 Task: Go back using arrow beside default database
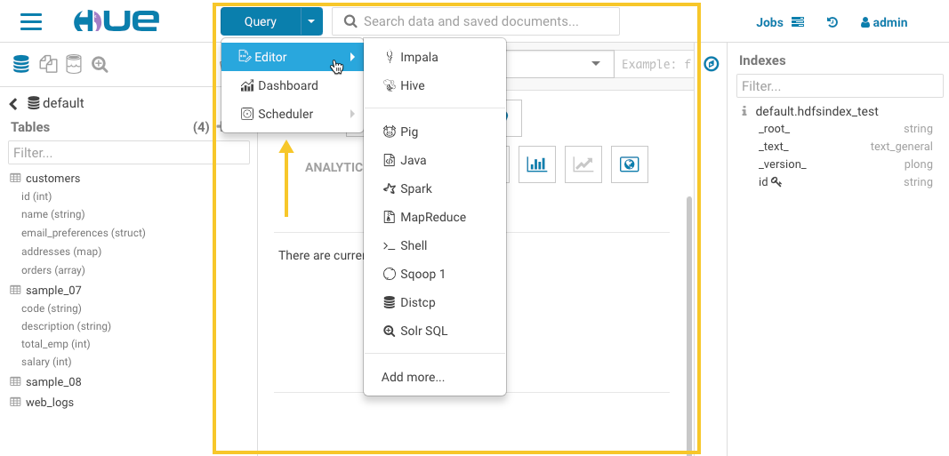[x=14, y=103]
